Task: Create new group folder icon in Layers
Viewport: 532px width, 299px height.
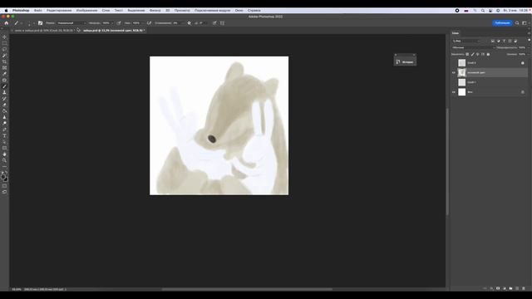Action: [510, 288]
